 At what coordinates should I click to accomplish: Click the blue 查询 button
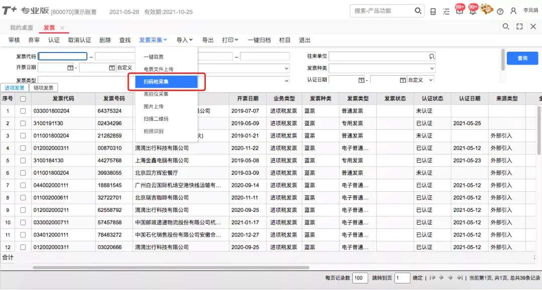coord(522,58)
